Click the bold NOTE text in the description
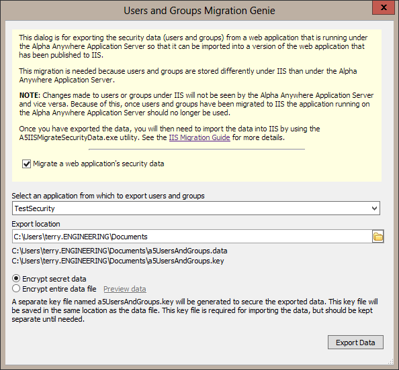The height and width of the screenshot is (370, 399). (30, 95)
